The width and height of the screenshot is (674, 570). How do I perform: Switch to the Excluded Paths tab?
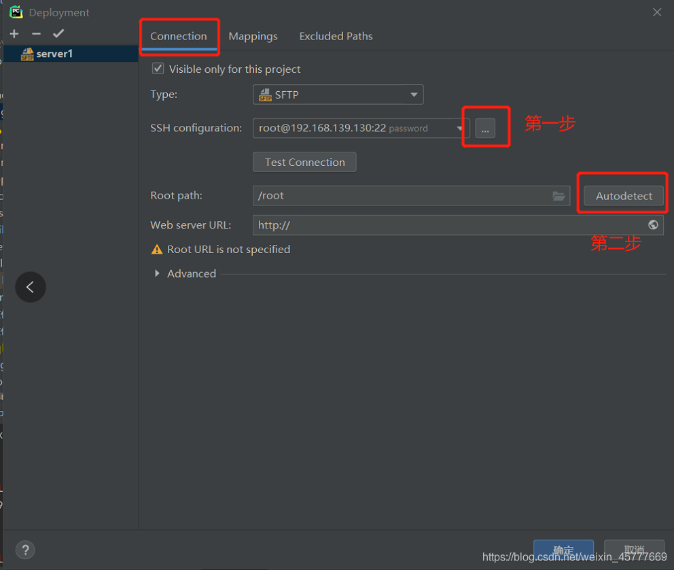pos(336,36)
